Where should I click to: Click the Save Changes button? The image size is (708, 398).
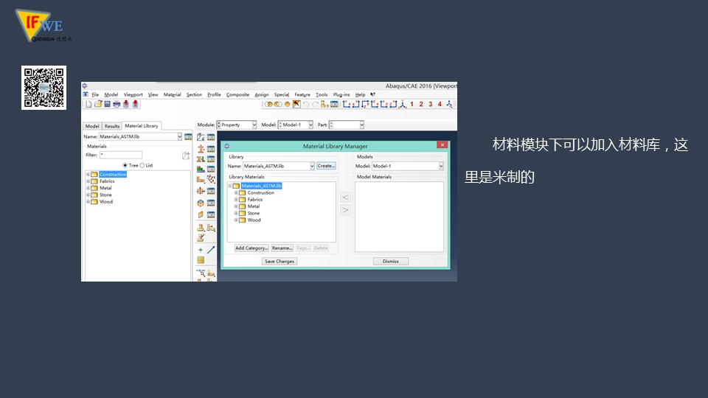point(280,261)
